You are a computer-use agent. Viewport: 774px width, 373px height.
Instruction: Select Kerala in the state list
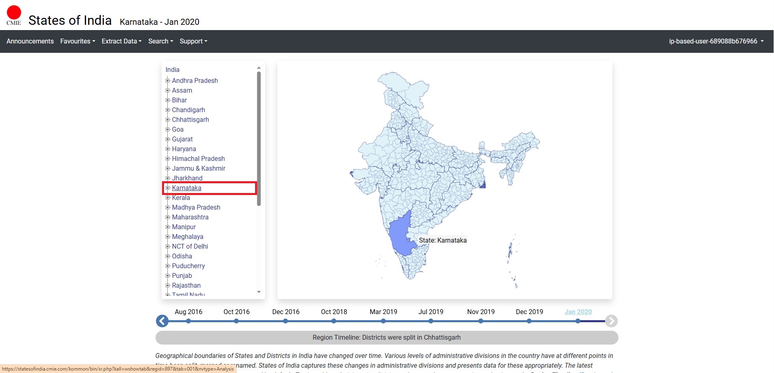[x=181, y=197]
